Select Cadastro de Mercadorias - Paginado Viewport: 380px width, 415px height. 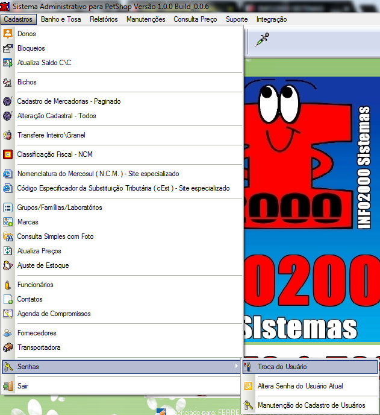122,101
